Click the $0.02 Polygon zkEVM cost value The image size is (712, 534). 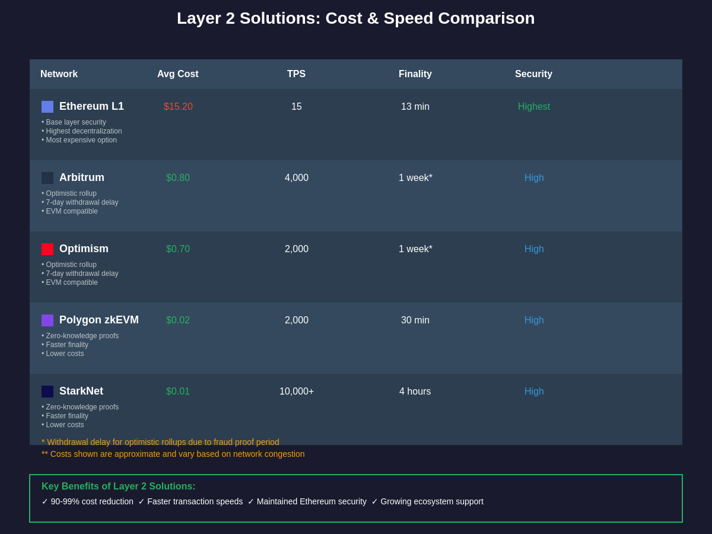178,320
